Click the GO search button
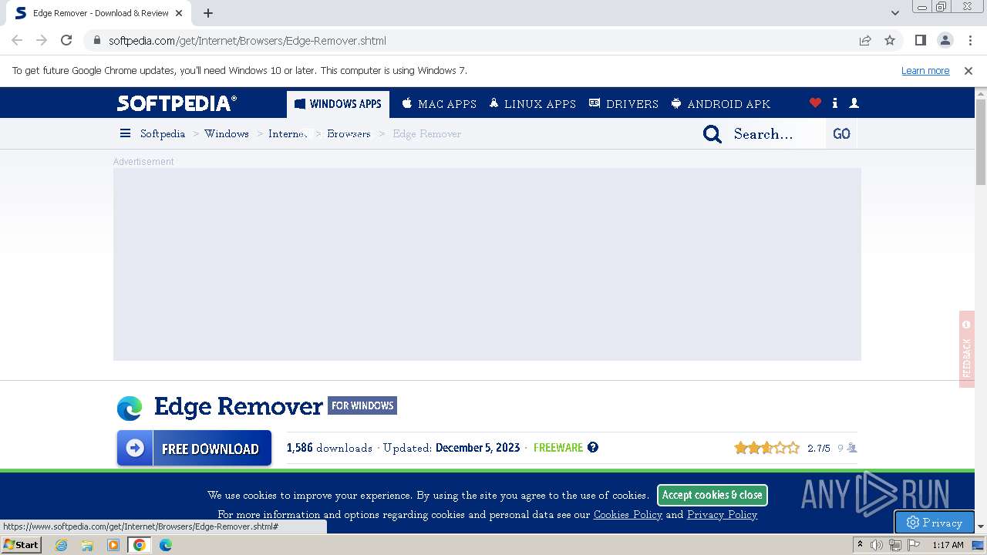 (841, 134)
